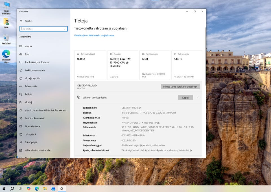Open Etätyöpöytä settings page
This screenshot has width=271, height=192.
pyautogui.click(x=31, y=142)
